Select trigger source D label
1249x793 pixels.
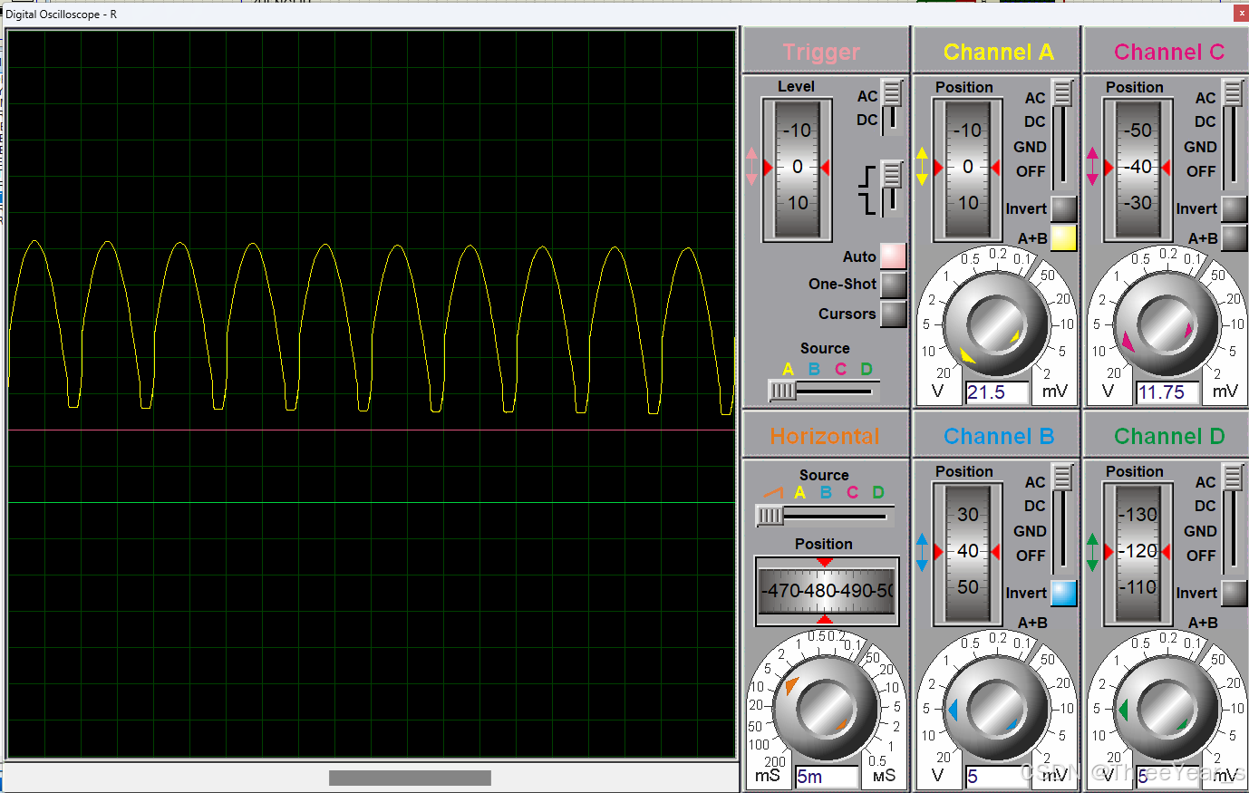(x=867, y=369)
